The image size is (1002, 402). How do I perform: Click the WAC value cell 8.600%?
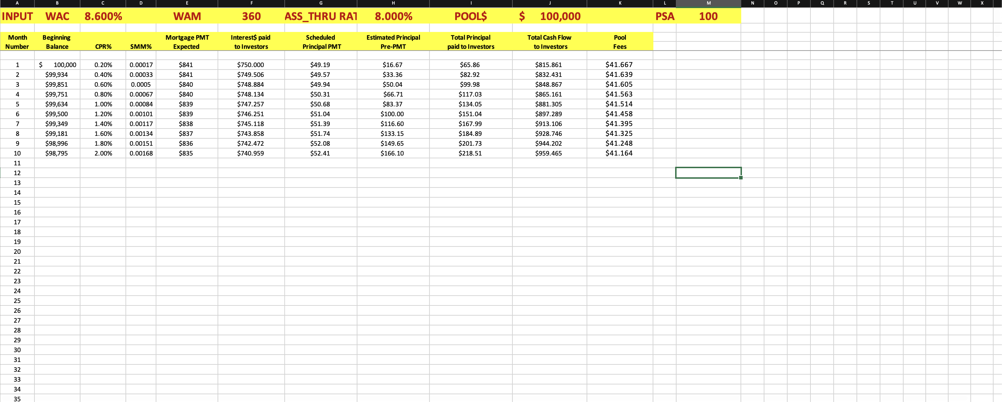click(103, 16)
